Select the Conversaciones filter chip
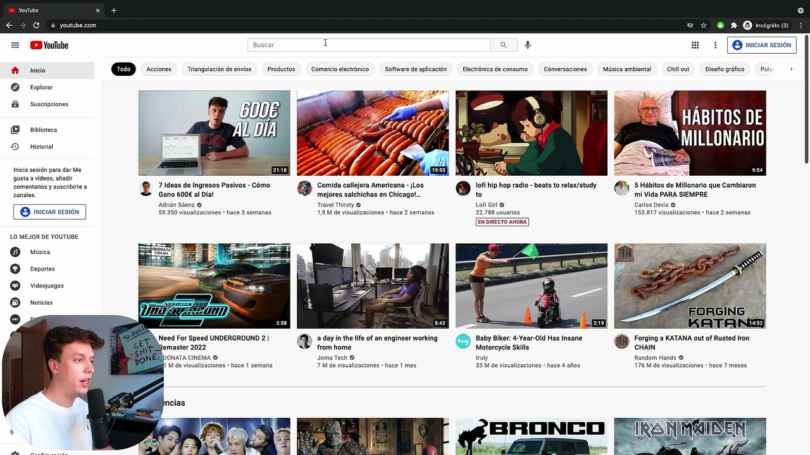 [565, 69]
